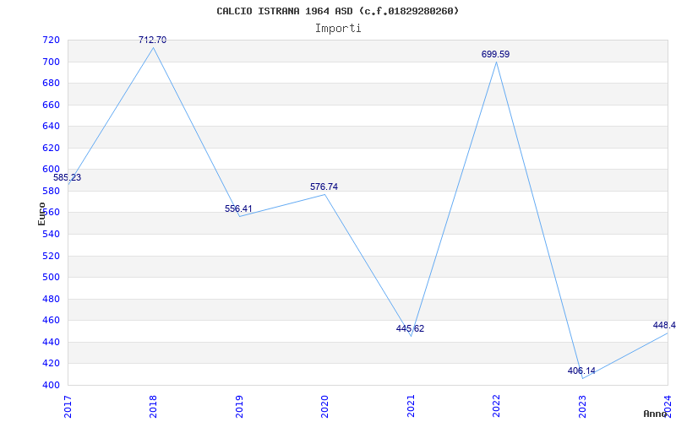The width and height of the screenshot is (676, 422).
Task: Select the 406.14 data label for 2023
Action: [581, 371]
